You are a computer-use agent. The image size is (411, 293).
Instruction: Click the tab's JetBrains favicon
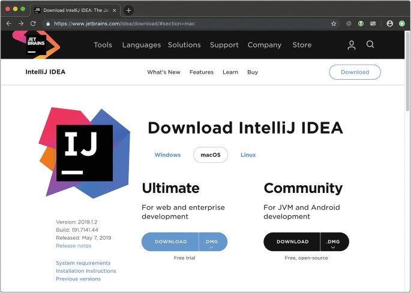pyautogui.click(x=37, y=10)
